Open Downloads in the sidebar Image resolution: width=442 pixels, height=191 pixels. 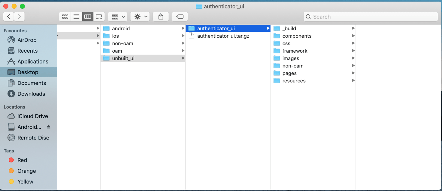pos(28,94)
